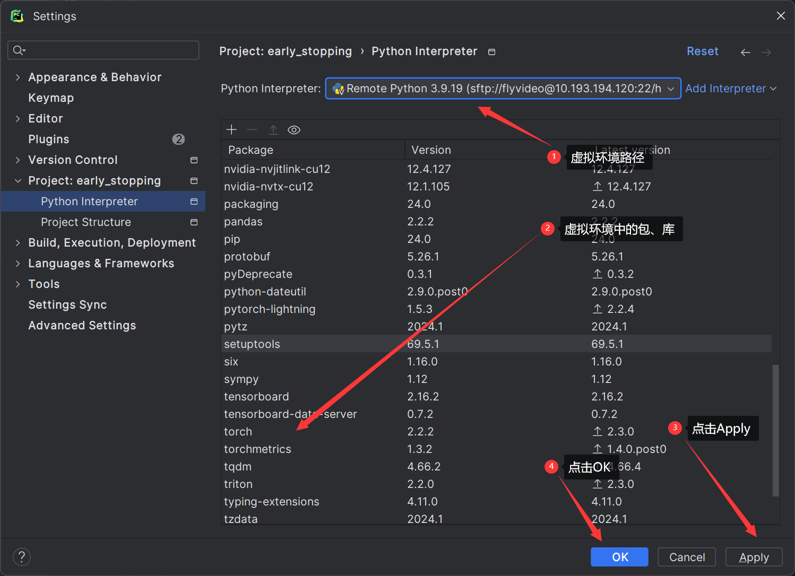Expand Languages & Frameworks section
Viewport: 795px width, 576px height.
coord(18,264)
